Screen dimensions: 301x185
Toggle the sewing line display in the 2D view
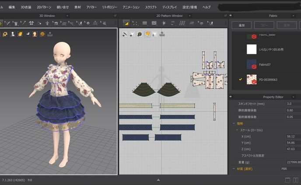click(125, 34)
